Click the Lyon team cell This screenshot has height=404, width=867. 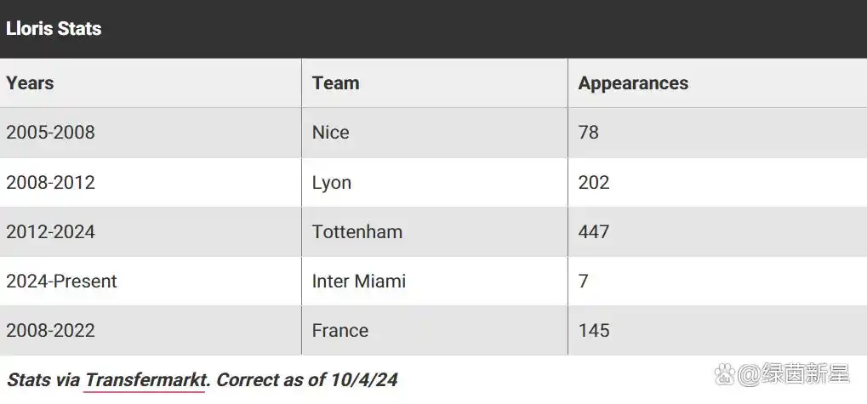[435, 182]
